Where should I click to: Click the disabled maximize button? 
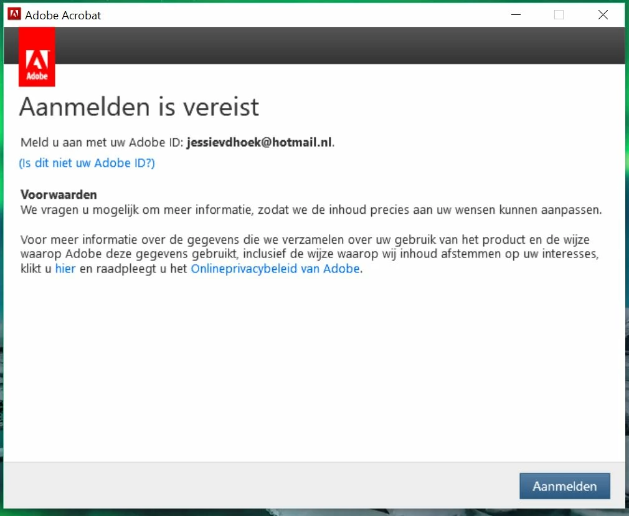coord(559,15)
